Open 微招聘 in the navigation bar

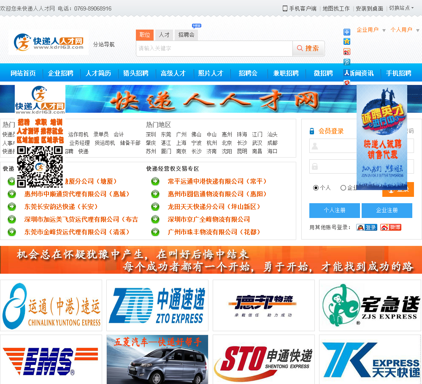[323, 74]
